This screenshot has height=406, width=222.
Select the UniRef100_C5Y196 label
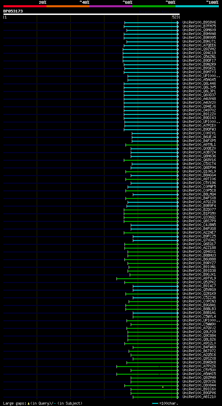pos(199,183)
